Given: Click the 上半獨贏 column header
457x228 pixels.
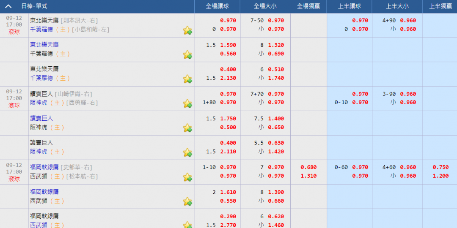Looking at the screenshot, I should 440,6.
